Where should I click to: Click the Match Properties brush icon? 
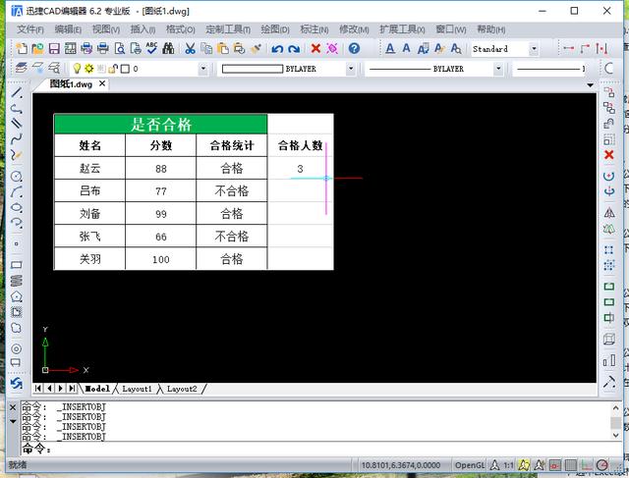point(256,48)
